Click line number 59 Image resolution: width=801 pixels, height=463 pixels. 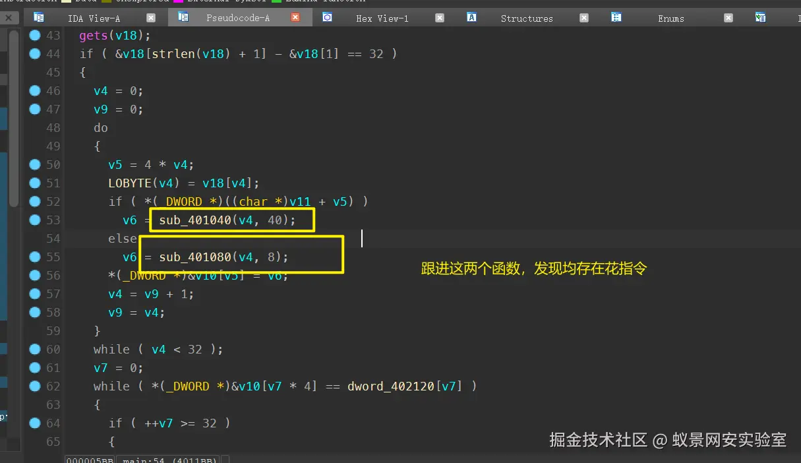coord(53,330)
